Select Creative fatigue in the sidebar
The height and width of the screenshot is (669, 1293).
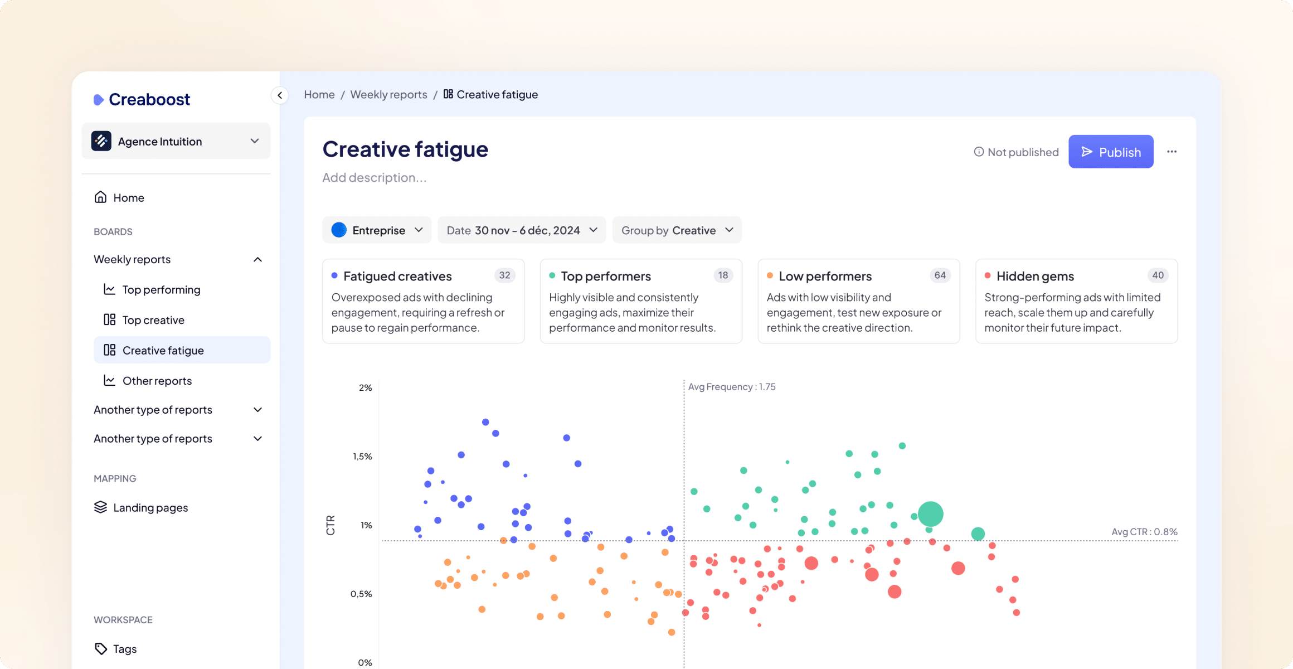(x=182, y=350)
